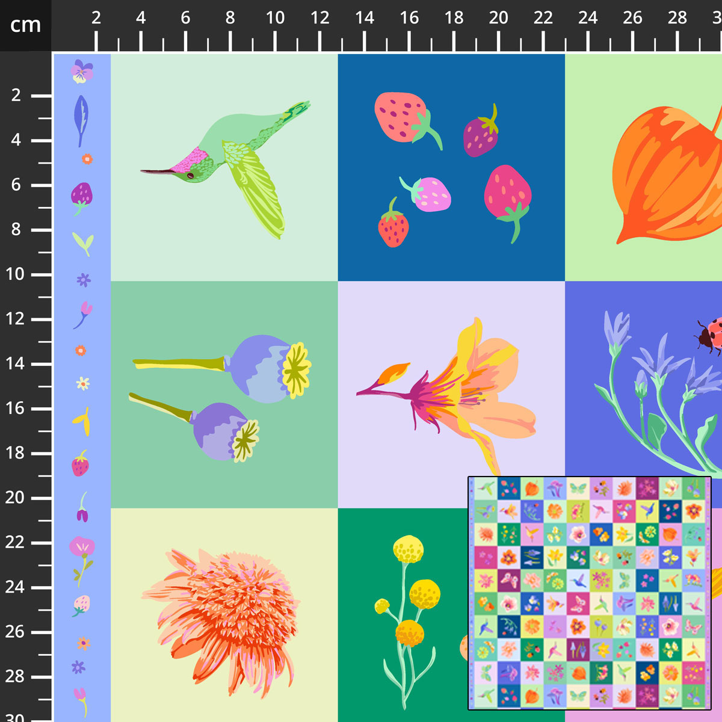
Task: Click the purple strawberry in the border strip
Action: (x=81, y=198)
